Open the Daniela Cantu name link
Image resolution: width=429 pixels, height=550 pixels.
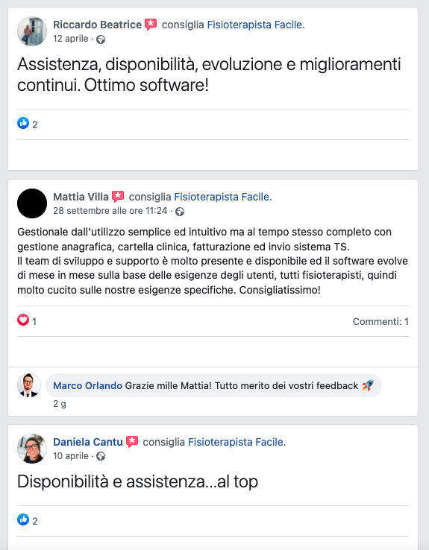point(88,442)
